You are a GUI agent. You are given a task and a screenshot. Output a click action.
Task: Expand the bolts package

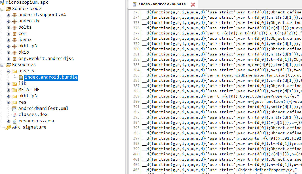pyautogui.click(x=8, y=28)
